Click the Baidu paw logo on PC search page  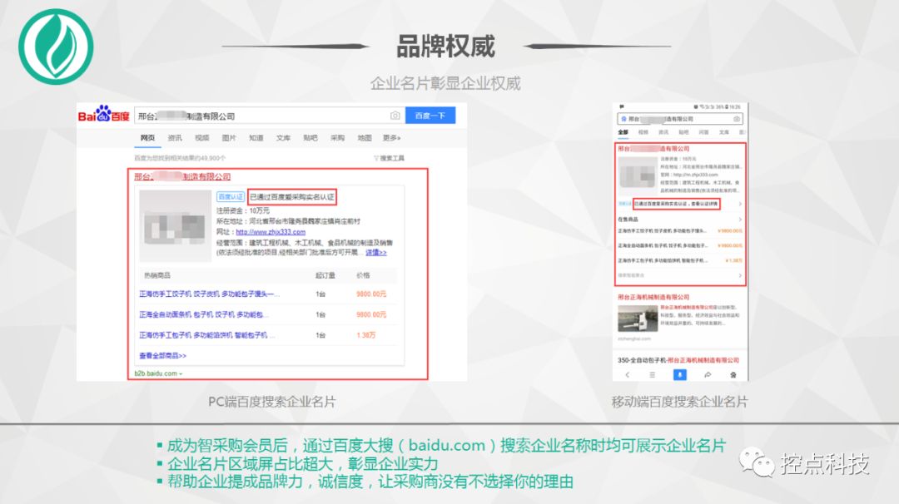tap(104, 114)
